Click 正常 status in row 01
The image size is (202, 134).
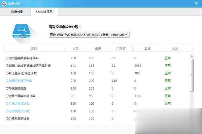click(x=168, y=58)
